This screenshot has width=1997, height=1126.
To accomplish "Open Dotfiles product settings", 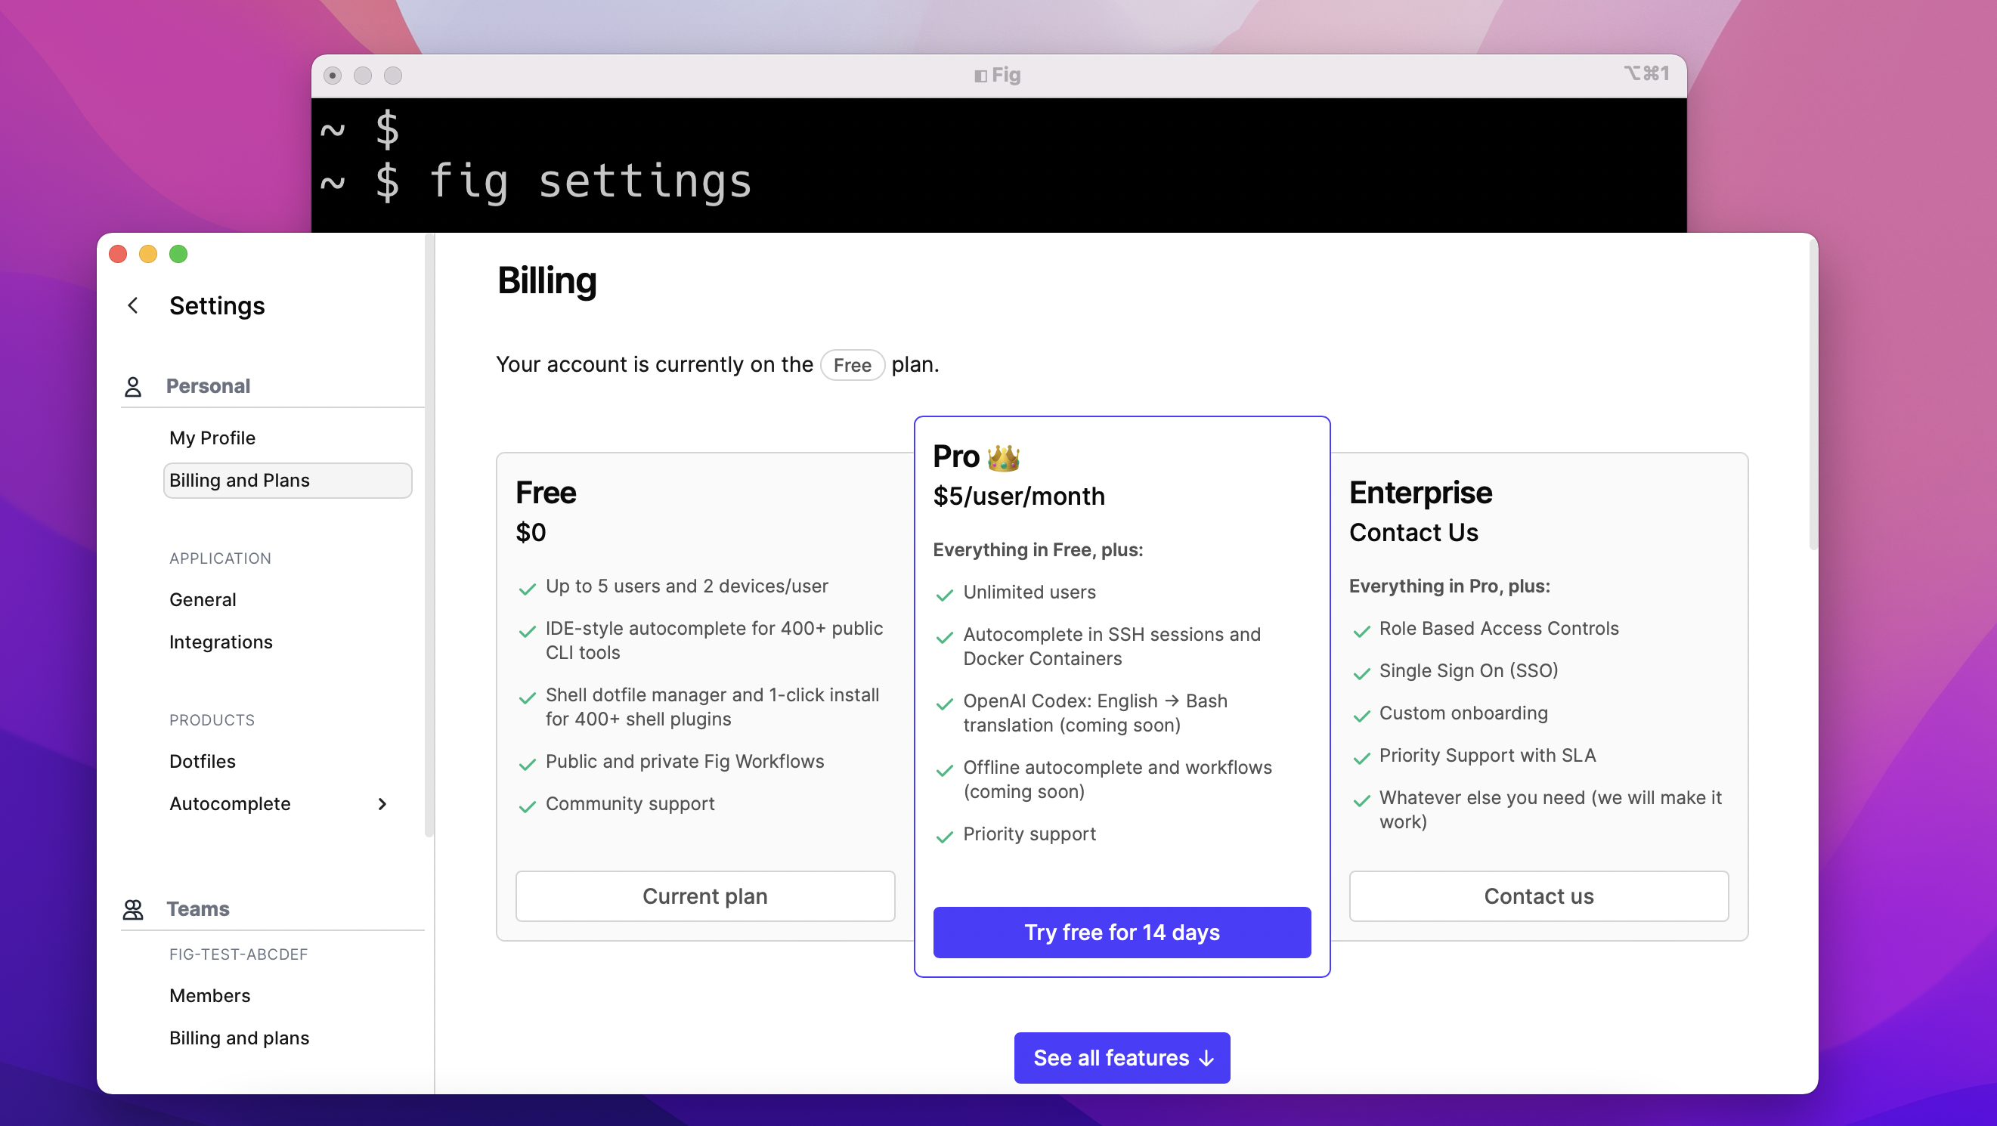I will pos(203,761).
